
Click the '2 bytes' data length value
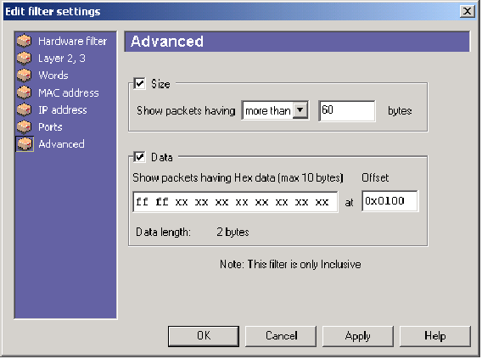point(233,232)
